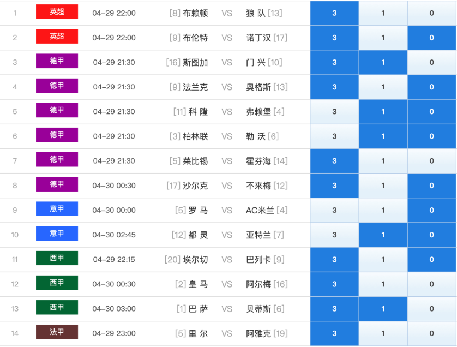Click kickoff time 04-29 23:00
Screen dimensions: 457x347
coord(114,333)
